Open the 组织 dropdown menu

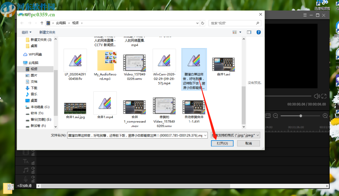coord(27,32)
